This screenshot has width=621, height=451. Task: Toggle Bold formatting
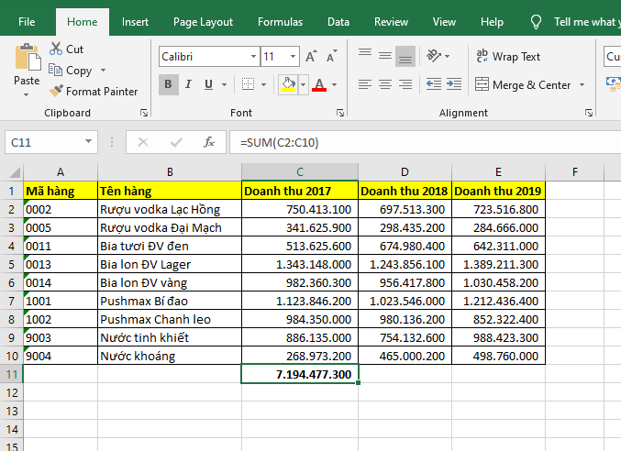coord(169,85)
